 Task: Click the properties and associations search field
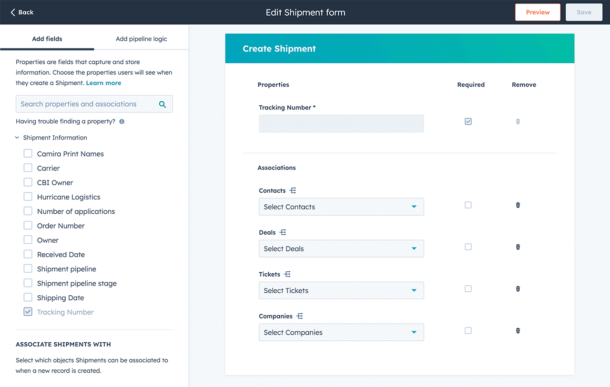coord(86,103)
